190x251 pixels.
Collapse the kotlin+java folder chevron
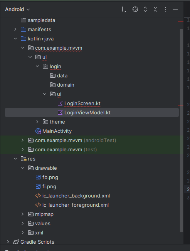pyautogui.click(x=15, y=38)
